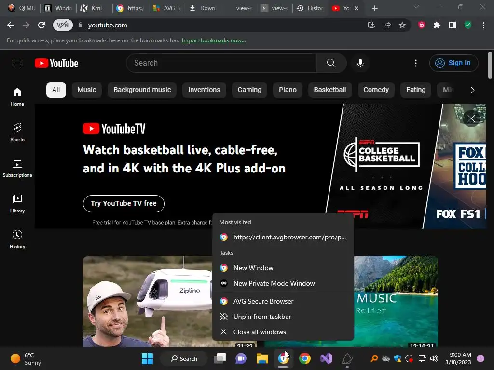Image resolution: width=494 pixels, height=370 pixels.
Task: Open File Explorer from the taskbar
Action: coord(262,358)
